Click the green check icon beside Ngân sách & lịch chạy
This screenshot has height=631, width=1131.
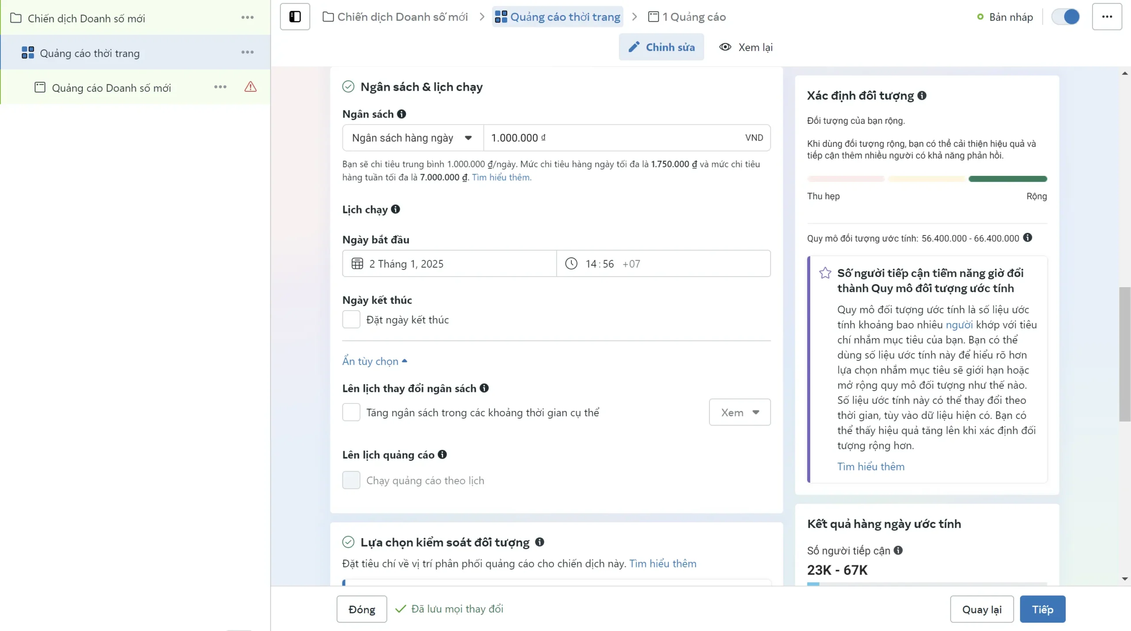point(348,87)
